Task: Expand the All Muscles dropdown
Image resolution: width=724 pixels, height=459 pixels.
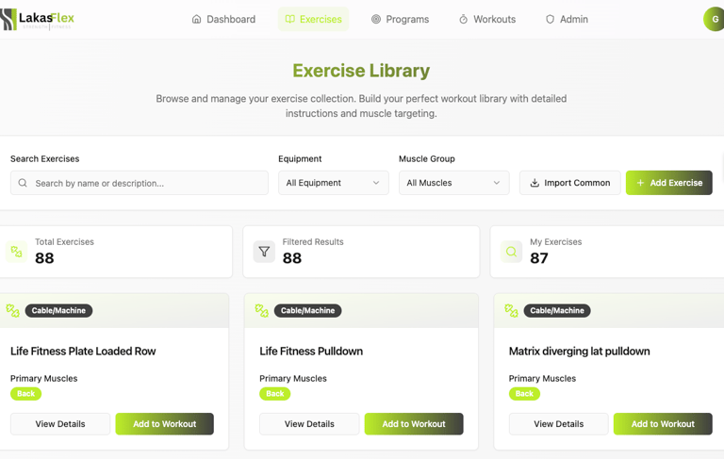Action: (453, 183)
